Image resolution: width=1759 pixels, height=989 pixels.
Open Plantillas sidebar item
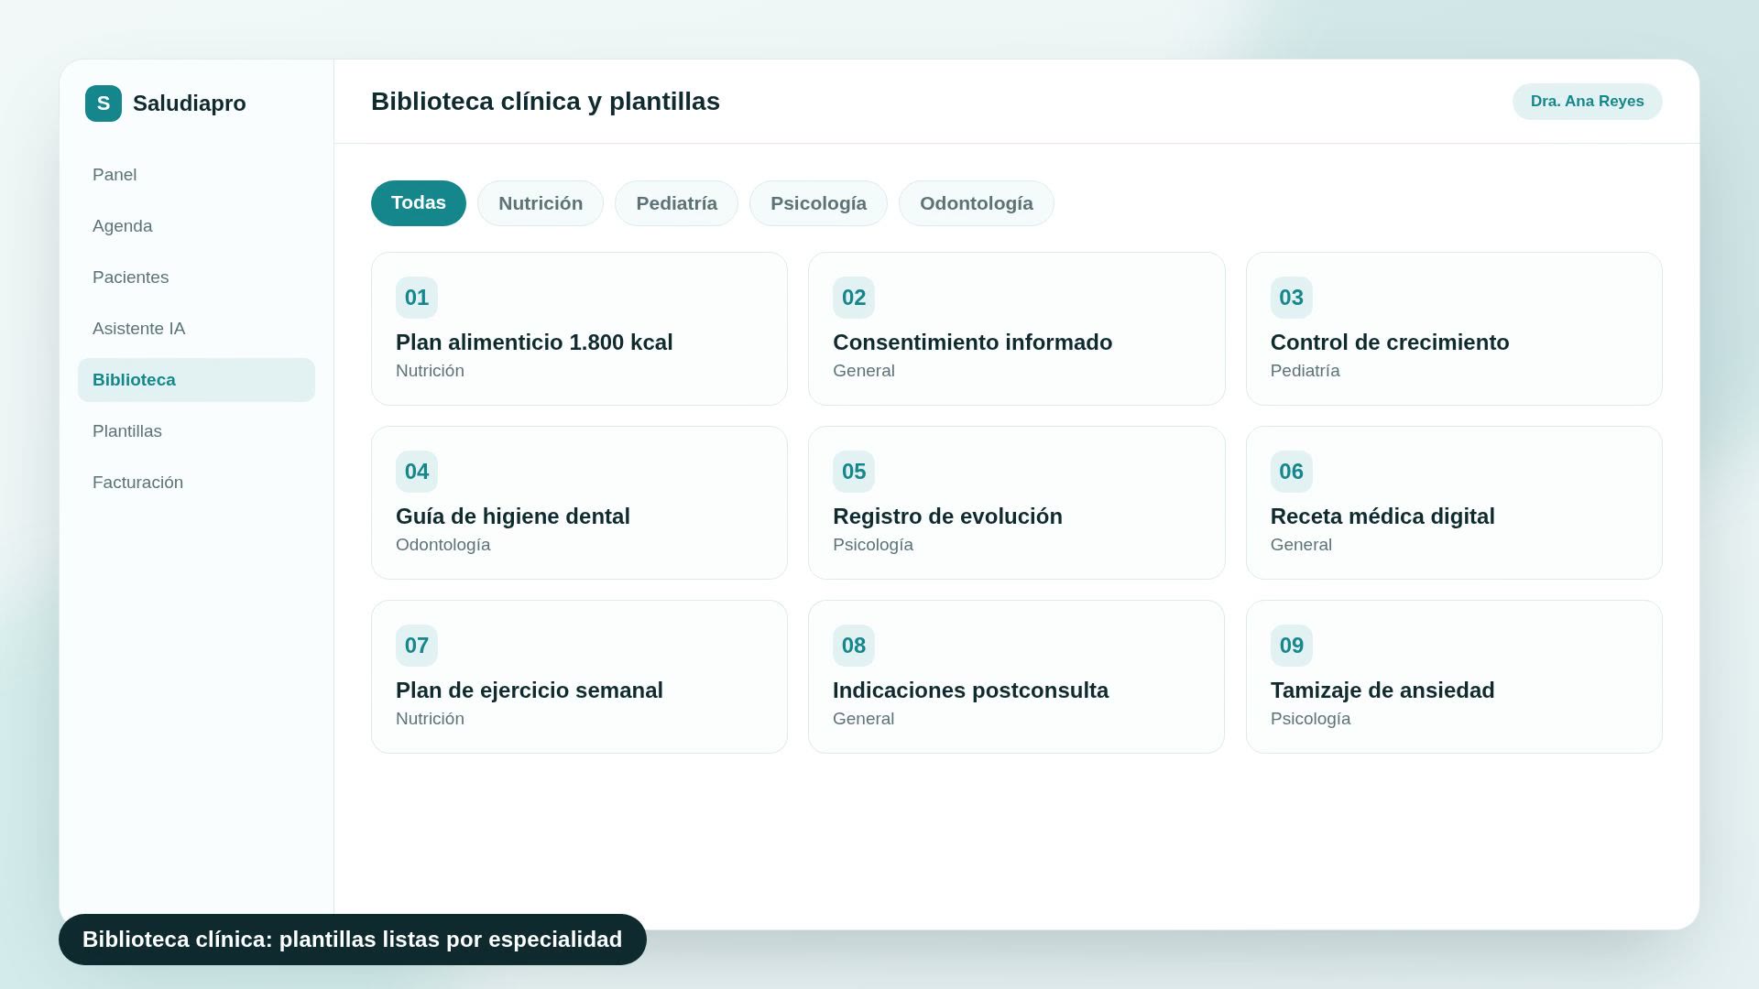196,431
